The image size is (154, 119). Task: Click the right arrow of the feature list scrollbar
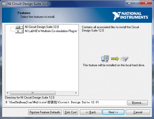(x=76, y=93)
